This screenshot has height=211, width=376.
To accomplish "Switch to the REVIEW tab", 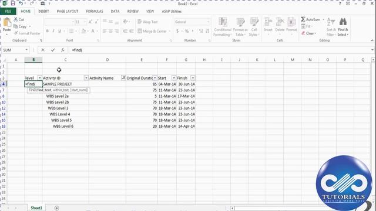I will point(133,11).
